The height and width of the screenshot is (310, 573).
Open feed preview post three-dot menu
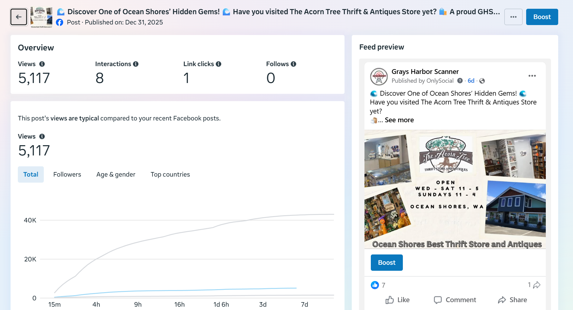click(532, 76)
